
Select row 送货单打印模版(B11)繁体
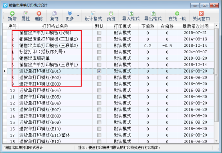[x=108, y=135]
